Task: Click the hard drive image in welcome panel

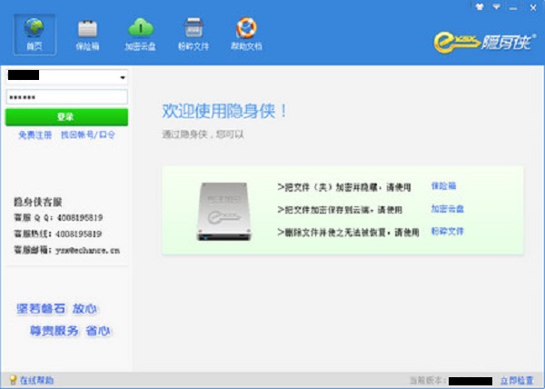Action: (224, 212)
